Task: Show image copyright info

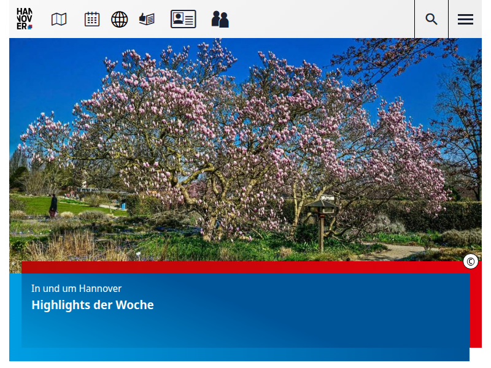Action: 471,262
